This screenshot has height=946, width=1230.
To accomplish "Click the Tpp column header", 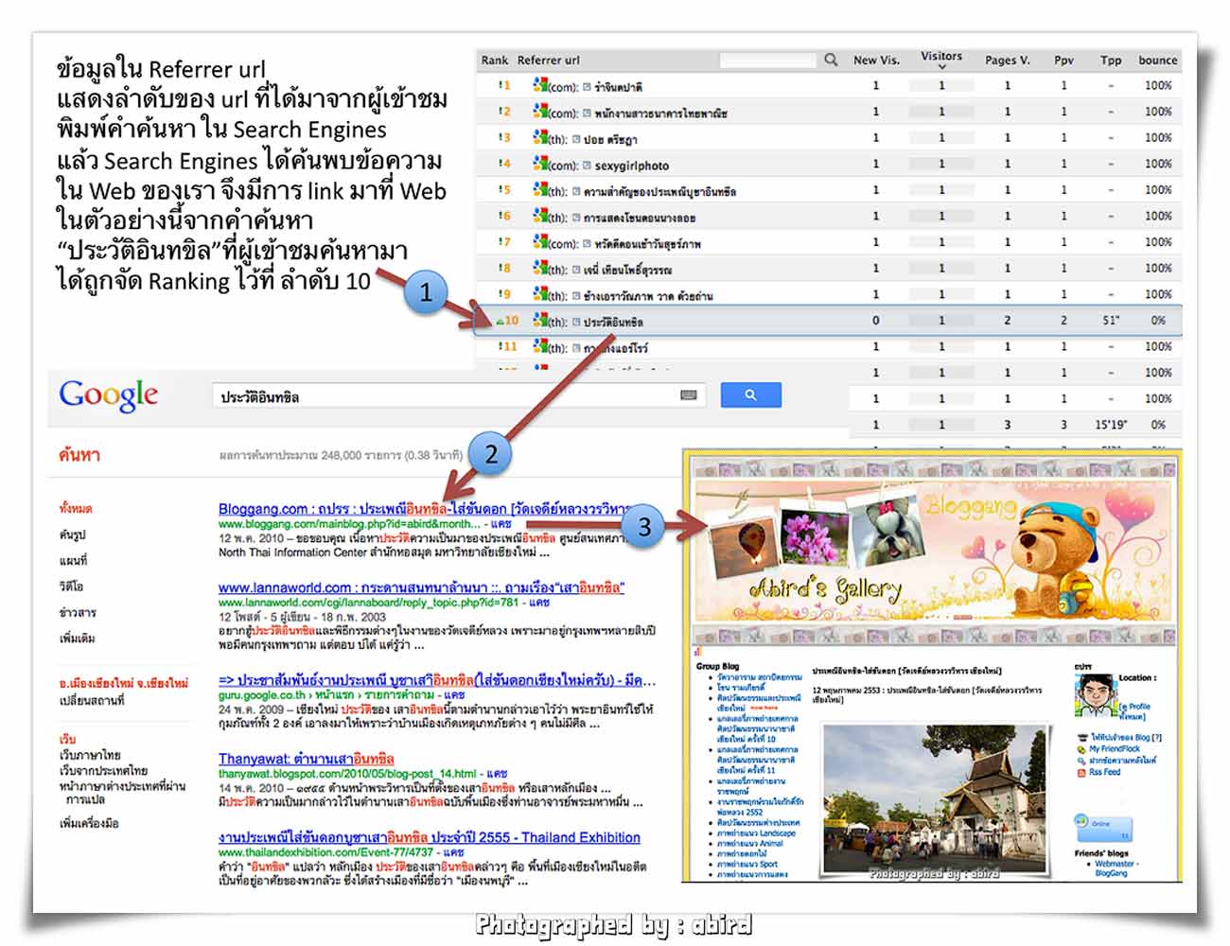I will [x=1111, y=60].
